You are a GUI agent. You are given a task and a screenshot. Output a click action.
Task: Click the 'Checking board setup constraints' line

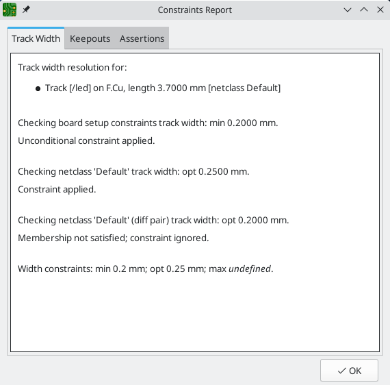pyautogui.click(x=148, y=123)
